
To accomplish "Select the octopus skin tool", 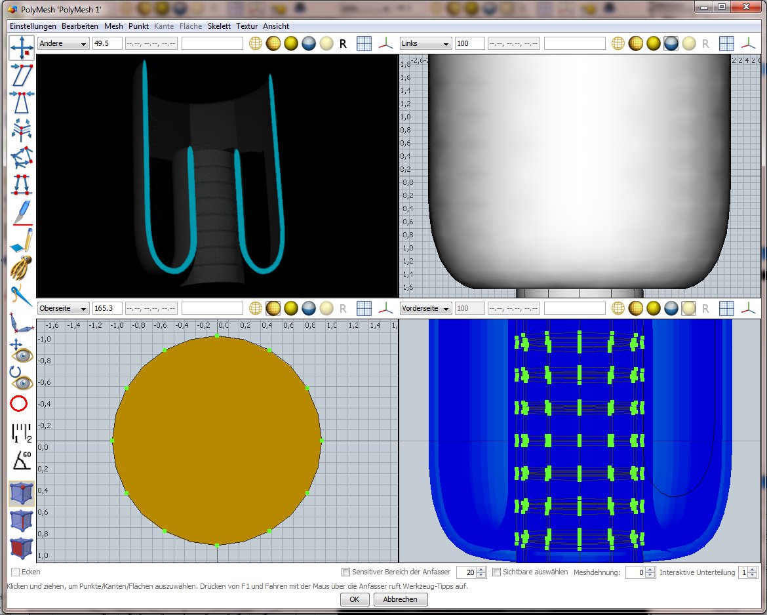I will (x=22, y=267).
